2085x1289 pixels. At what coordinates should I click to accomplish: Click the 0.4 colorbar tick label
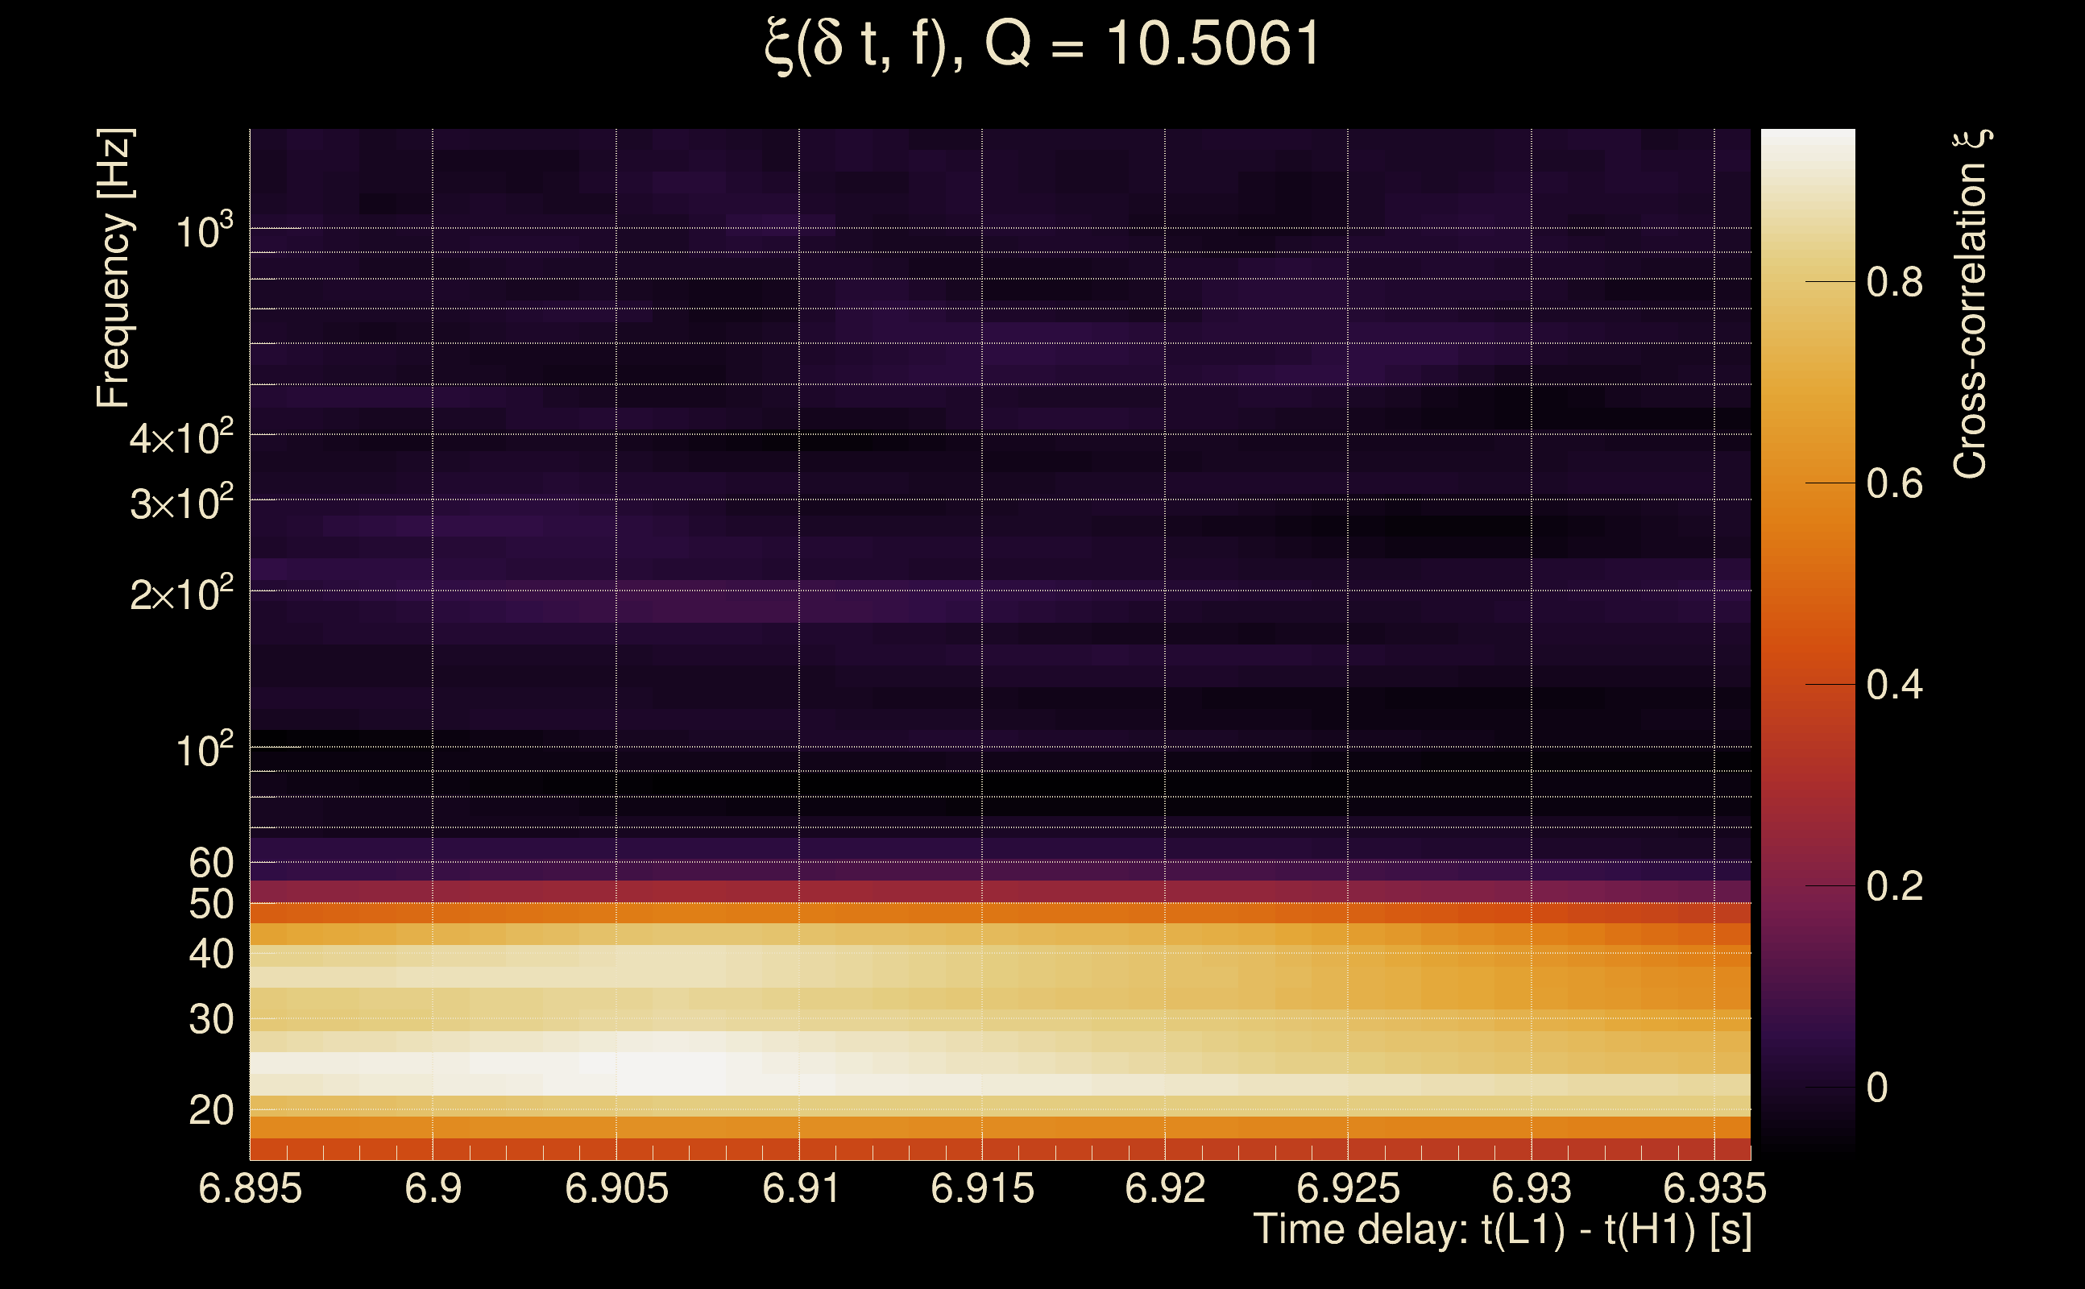[x=1893, y=686]
